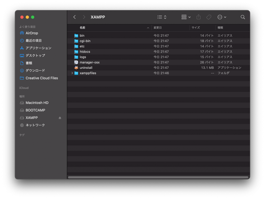The height and width of the screenshot is (199, 265).
Task: Select the manager-osx alias icon
Action: (76, 62)
